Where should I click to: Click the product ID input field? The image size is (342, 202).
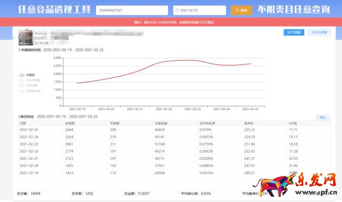(132, 10)
